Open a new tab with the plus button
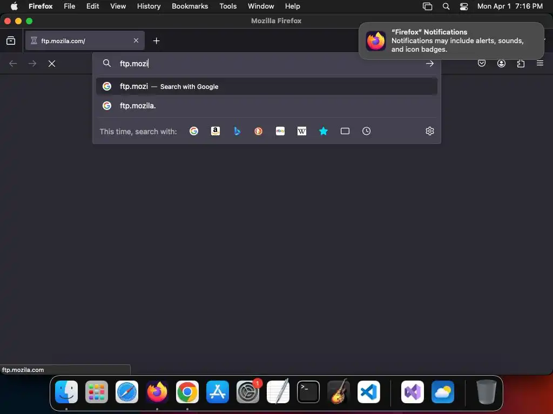The width and height of the screenshot is (553, 414). click(x=156, y=41)
